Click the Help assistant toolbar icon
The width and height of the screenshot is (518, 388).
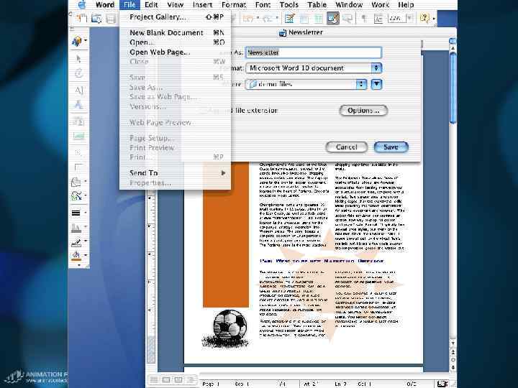(424, 19)
